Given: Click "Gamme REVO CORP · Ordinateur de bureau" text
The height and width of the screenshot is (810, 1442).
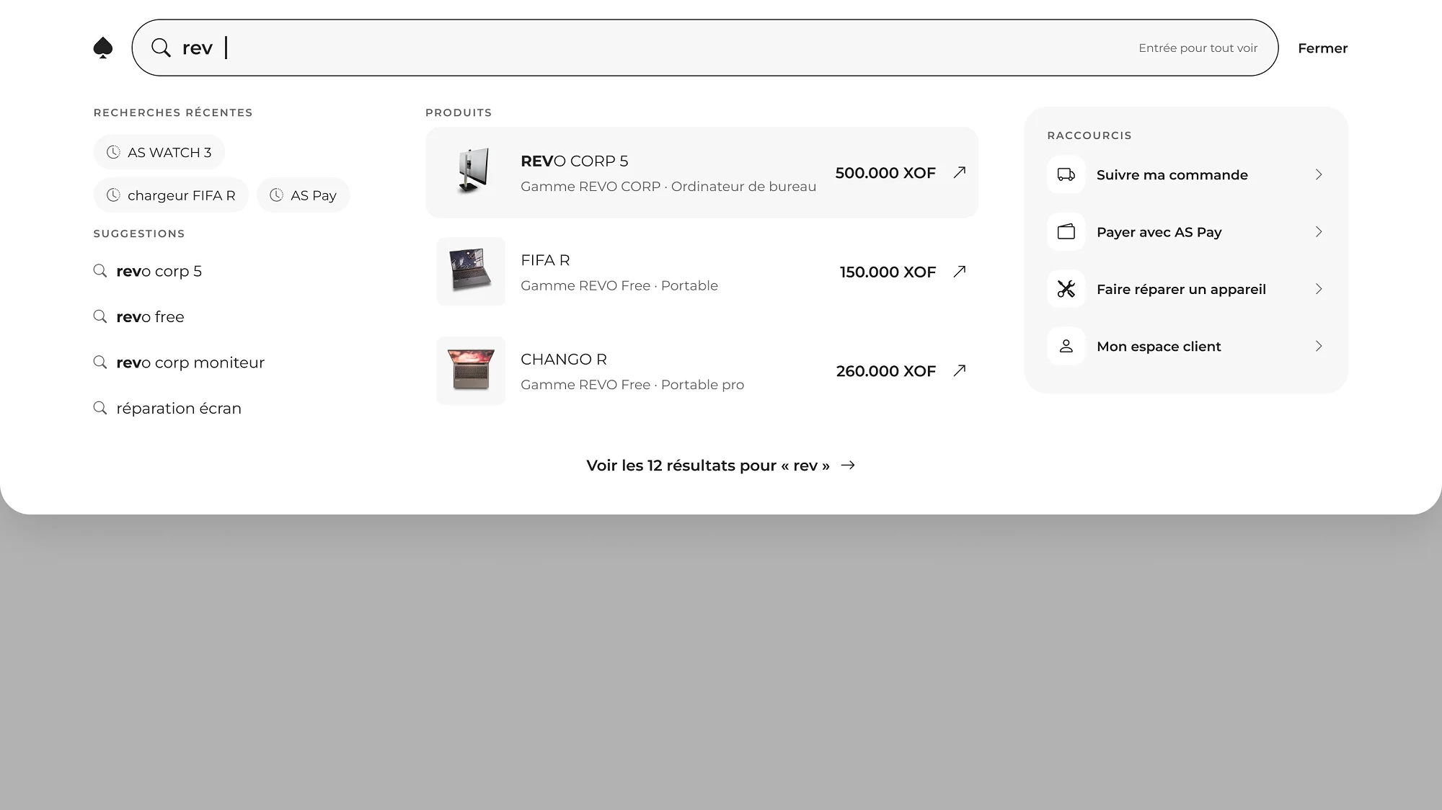Looking at the screenshot, I should point(668,187).
